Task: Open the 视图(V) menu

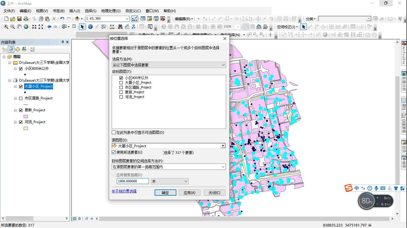Action: (42, 11)
